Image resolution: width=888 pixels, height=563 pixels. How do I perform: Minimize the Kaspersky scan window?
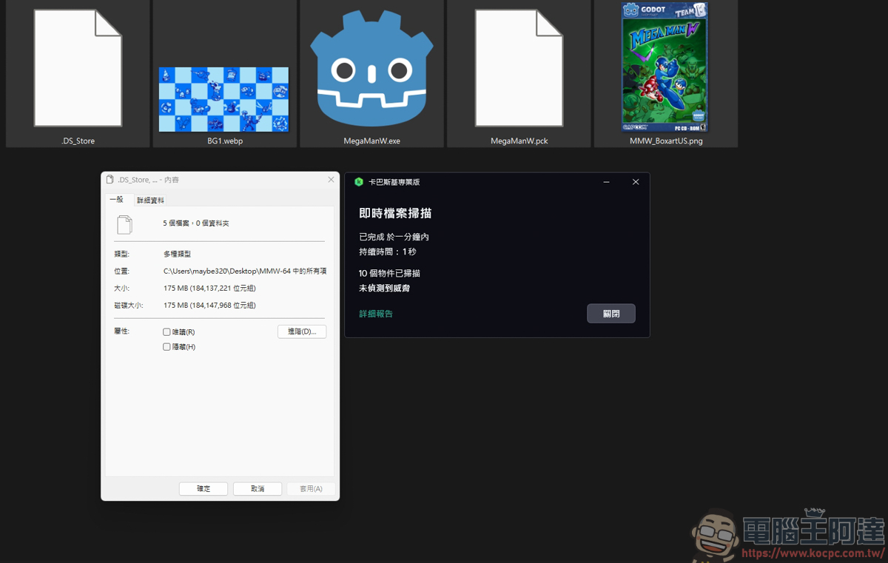coord(607,182)
